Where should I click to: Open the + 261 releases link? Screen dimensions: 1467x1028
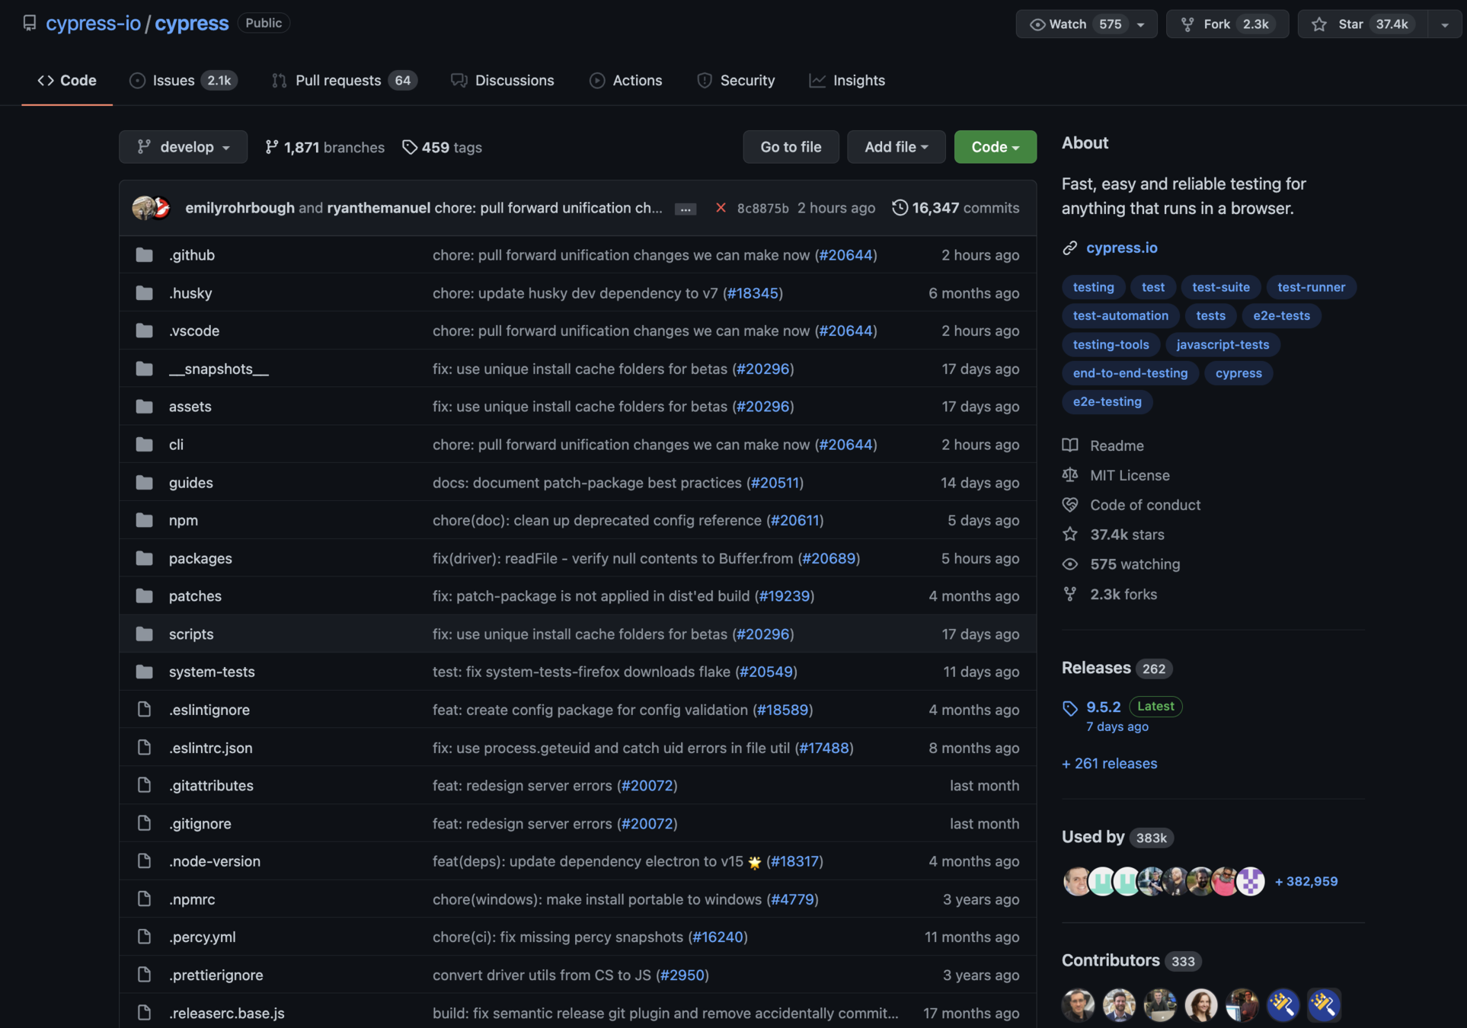[x=1109, y=763]
